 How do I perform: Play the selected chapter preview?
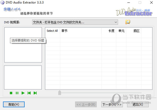click(x=23, y=93)
